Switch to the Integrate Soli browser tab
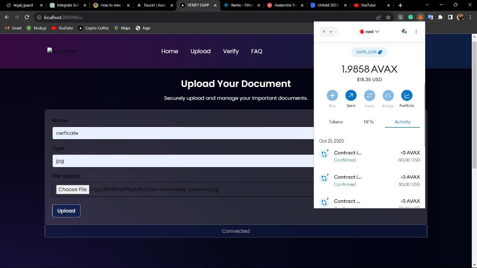The height and width of the screenshot is (268, 477). pyautogui.click(x=67, y=5)
